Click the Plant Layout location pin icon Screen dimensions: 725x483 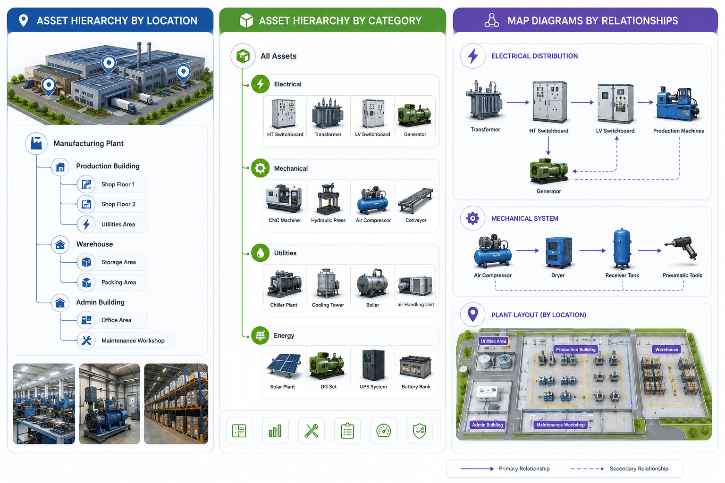tap(472, 314)
